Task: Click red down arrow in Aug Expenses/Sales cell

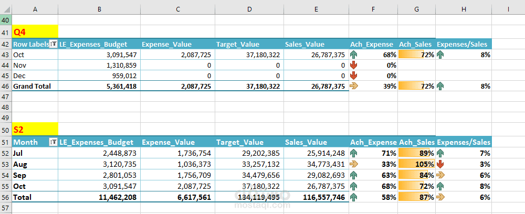Action: click(440, 164)
